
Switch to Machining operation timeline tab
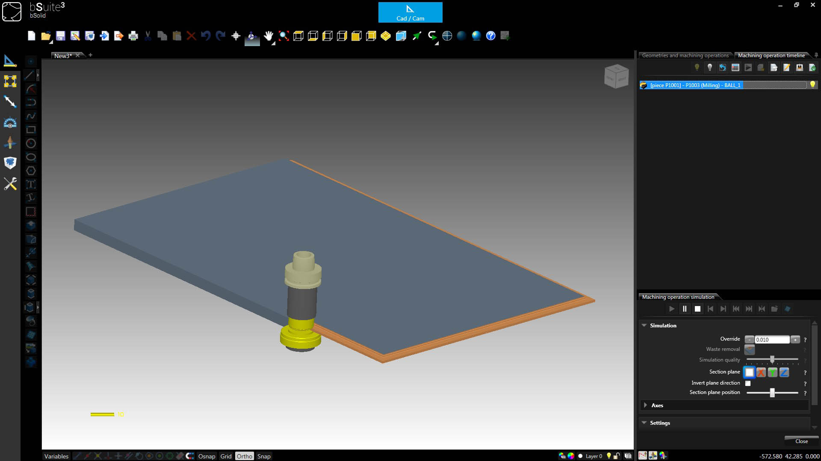click(x=771, y=55)
